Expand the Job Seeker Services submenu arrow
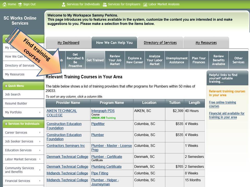Image resolution: width=250 pixels, height=187 pixels. (40, 141)
